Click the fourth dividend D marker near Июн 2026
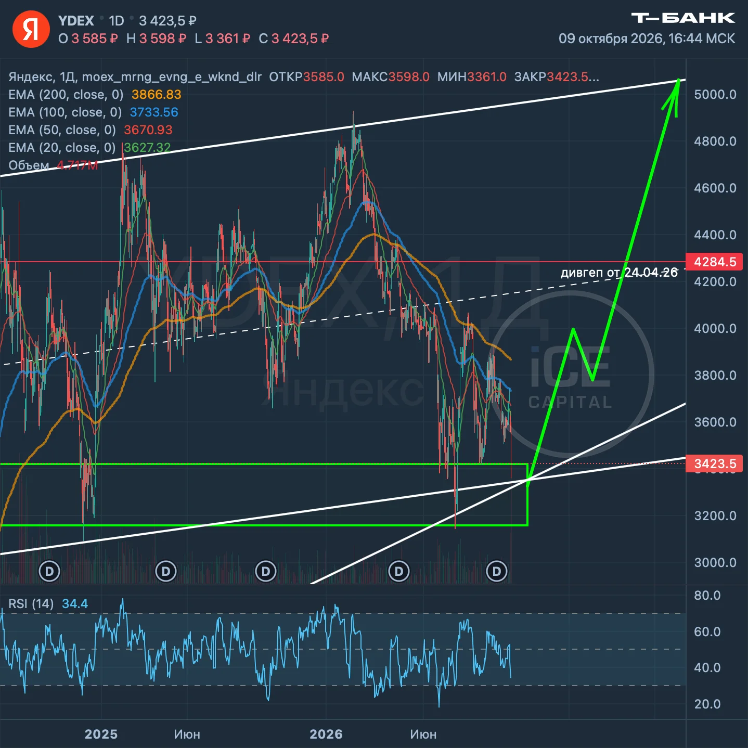 399,572
